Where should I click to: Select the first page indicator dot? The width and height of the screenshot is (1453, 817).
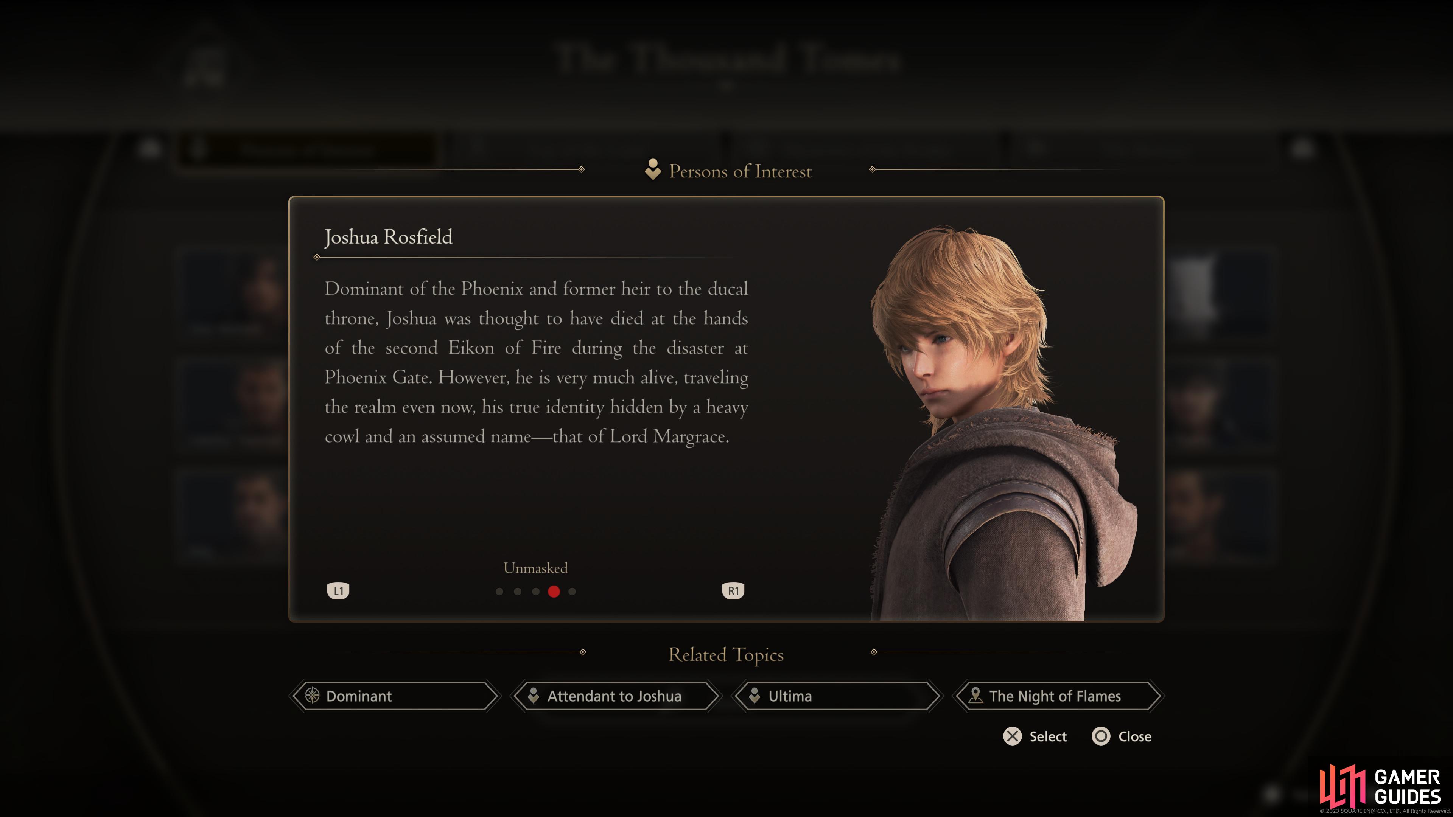[x=499, y=592]
